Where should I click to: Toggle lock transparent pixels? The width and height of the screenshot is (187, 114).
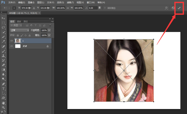(18, 35)
